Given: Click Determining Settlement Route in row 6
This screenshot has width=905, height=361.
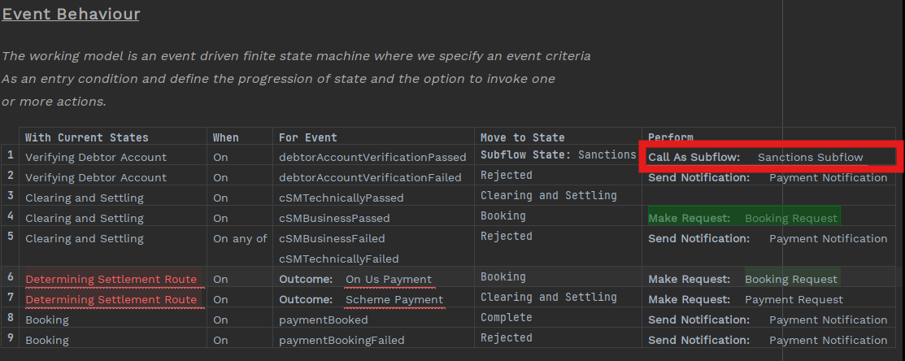Looking at the screenshot, I should point(111,279).
